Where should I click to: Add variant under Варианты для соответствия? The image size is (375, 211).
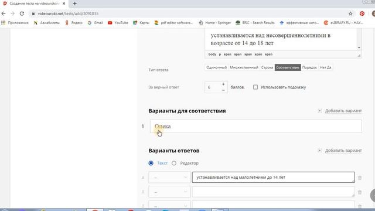tap(340, 111)
